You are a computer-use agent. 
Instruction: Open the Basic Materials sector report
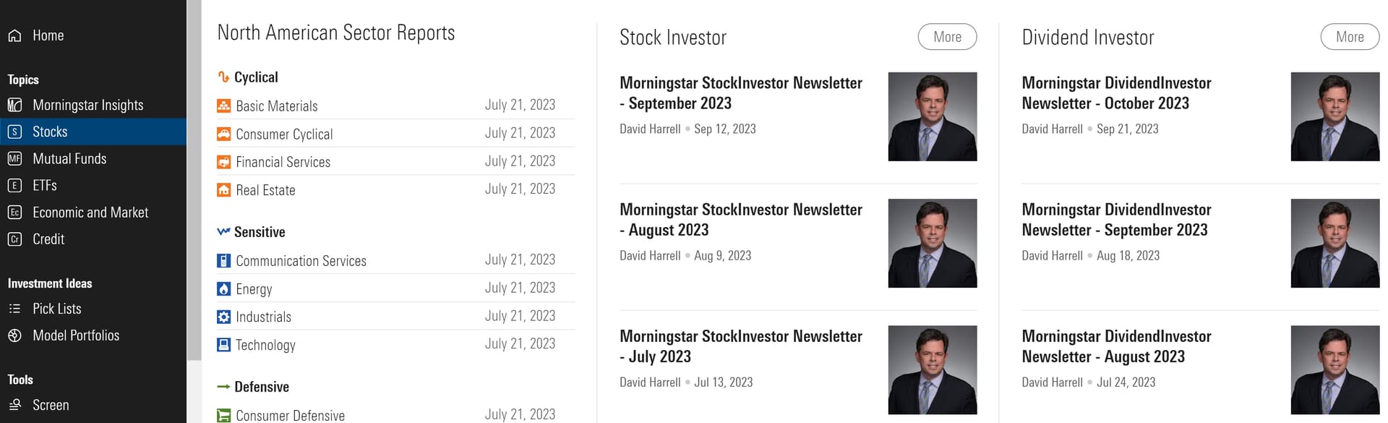pyautogui.click(x=277, y=106)
